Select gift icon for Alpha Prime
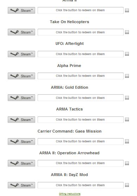137x196 pixels. point(127,76)
